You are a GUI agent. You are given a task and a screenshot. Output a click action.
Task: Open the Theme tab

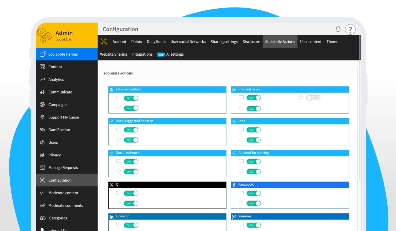coord(332,42)
